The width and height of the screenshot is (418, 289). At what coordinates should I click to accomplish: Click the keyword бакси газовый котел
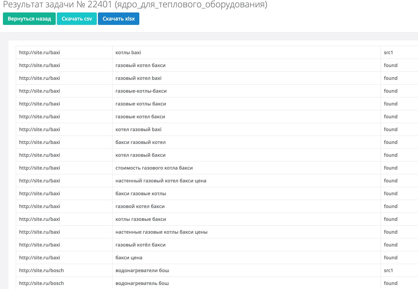point(140,142)
